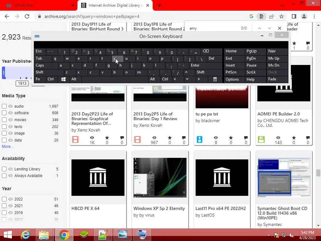Image resolution: width=321 pixels, height=241 pixels.
Task: Click the Google icon in address bar
Action: click(x=251, y=16)
